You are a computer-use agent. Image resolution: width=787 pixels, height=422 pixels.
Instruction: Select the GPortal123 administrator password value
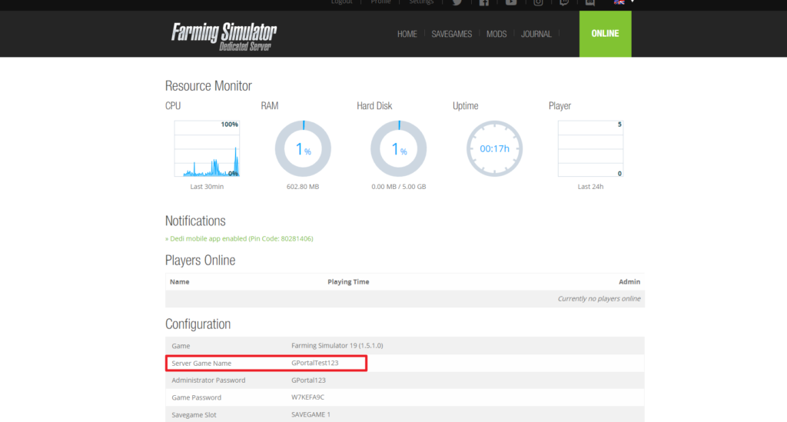coord(308,380)
